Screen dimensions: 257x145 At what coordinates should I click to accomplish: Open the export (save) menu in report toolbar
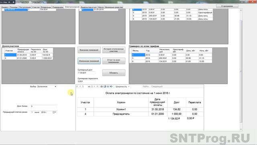pyautogui.click(x=111, y=86)
